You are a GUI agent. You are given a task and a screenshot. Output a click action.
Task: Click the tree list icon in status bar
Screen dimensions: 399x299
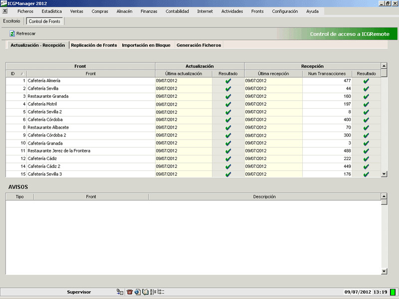161,292
